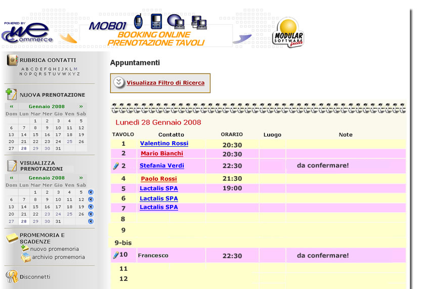The width and height of the screenshot is (421, 289).
Task: Click the Lunedì 28 Gennaio 2008 date heading
Action: point(158,122)
